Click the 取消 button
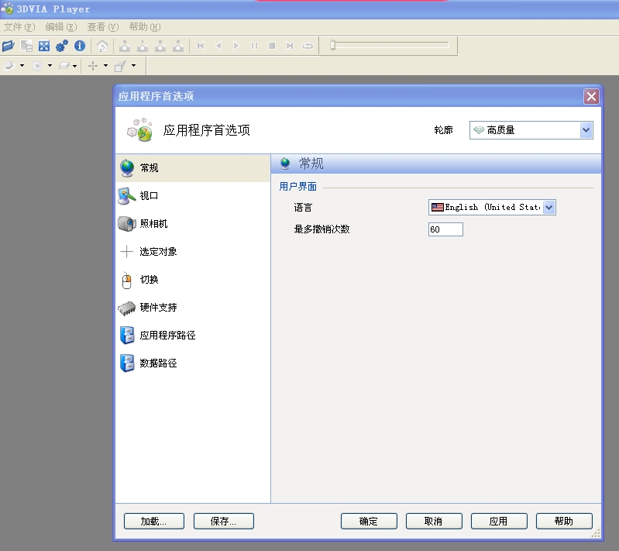Viewport: 619px width, 551px height. point(434,521)
